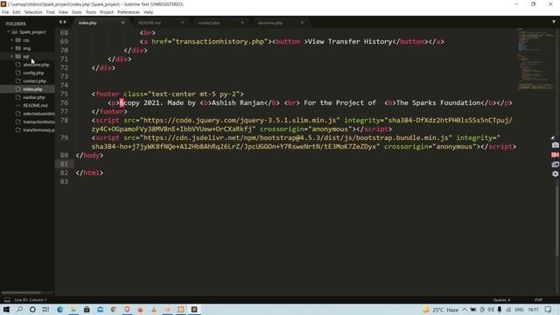
Task: Change syntax via PHP status label
Action: [538, 300]
